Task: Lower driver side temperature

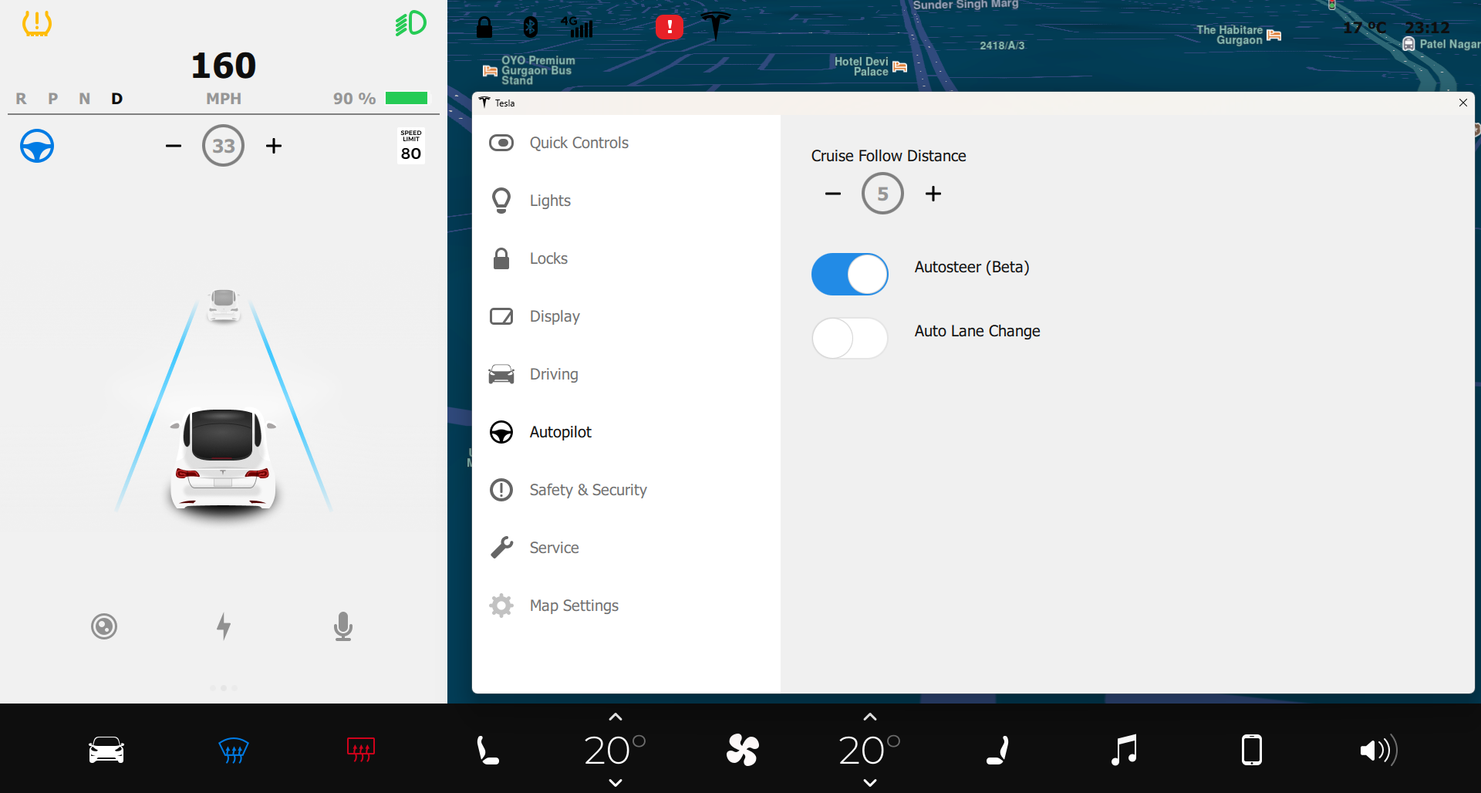Action: [616, 782]
